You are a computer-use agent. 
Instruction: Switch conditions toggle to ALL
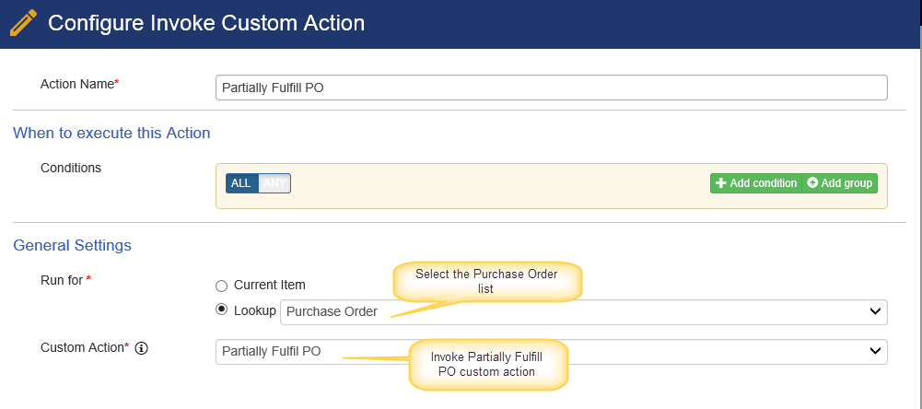(x=241, y=183)
